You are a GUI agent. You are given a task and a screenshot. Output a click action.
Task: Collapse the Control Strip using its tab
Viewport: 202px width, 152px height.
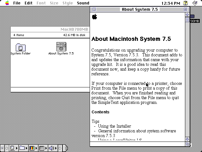click(x=65, y=148)
